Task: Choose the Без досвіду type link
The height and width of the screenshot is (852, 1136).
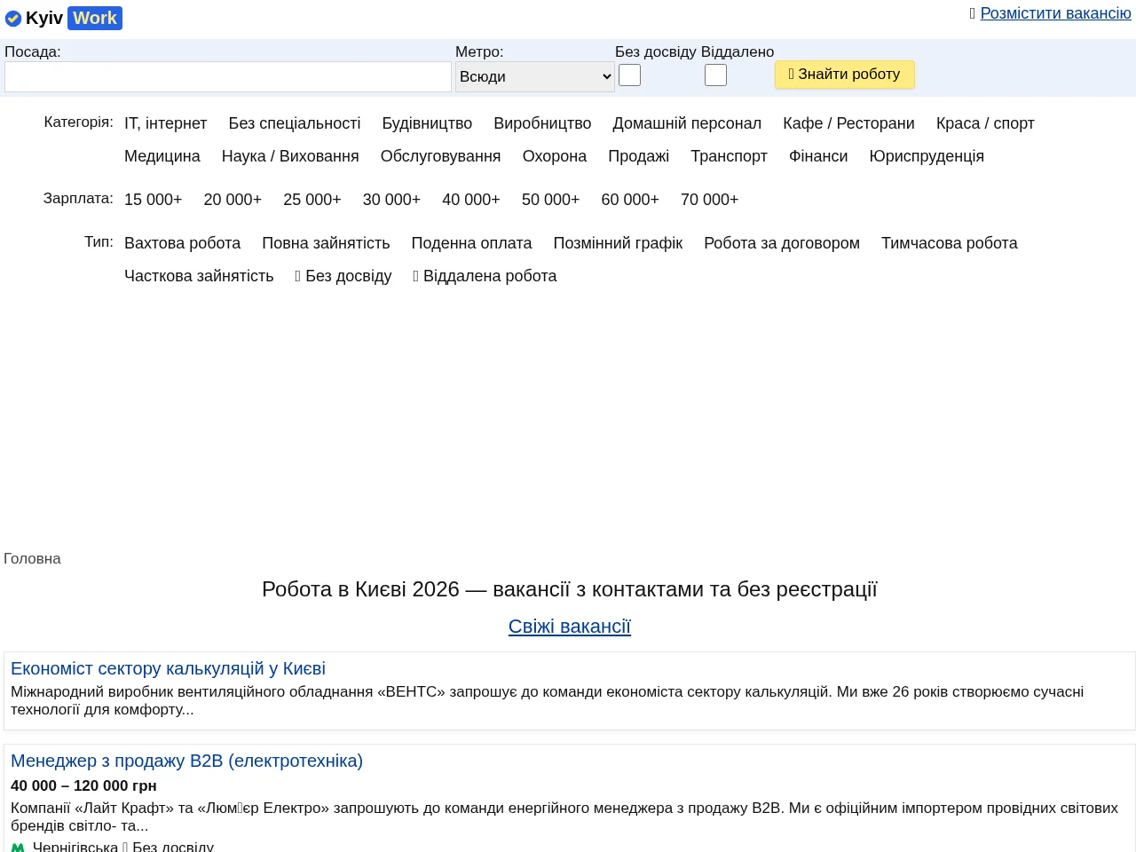Action: point(343,276)
